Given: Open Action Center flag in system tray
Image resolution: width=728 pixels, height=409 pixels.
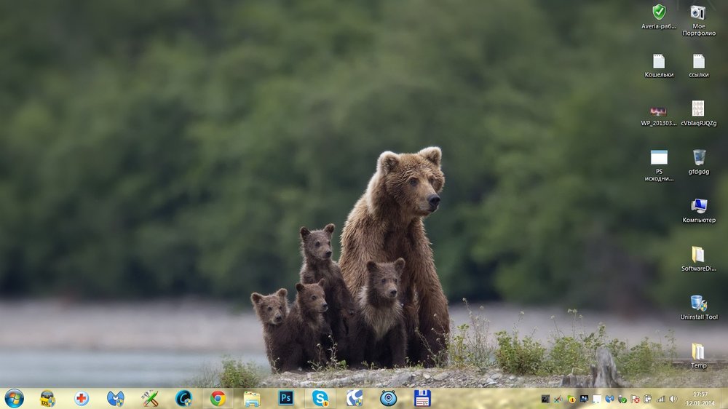Looking at the screenshot, I should (x=636, y=399).
